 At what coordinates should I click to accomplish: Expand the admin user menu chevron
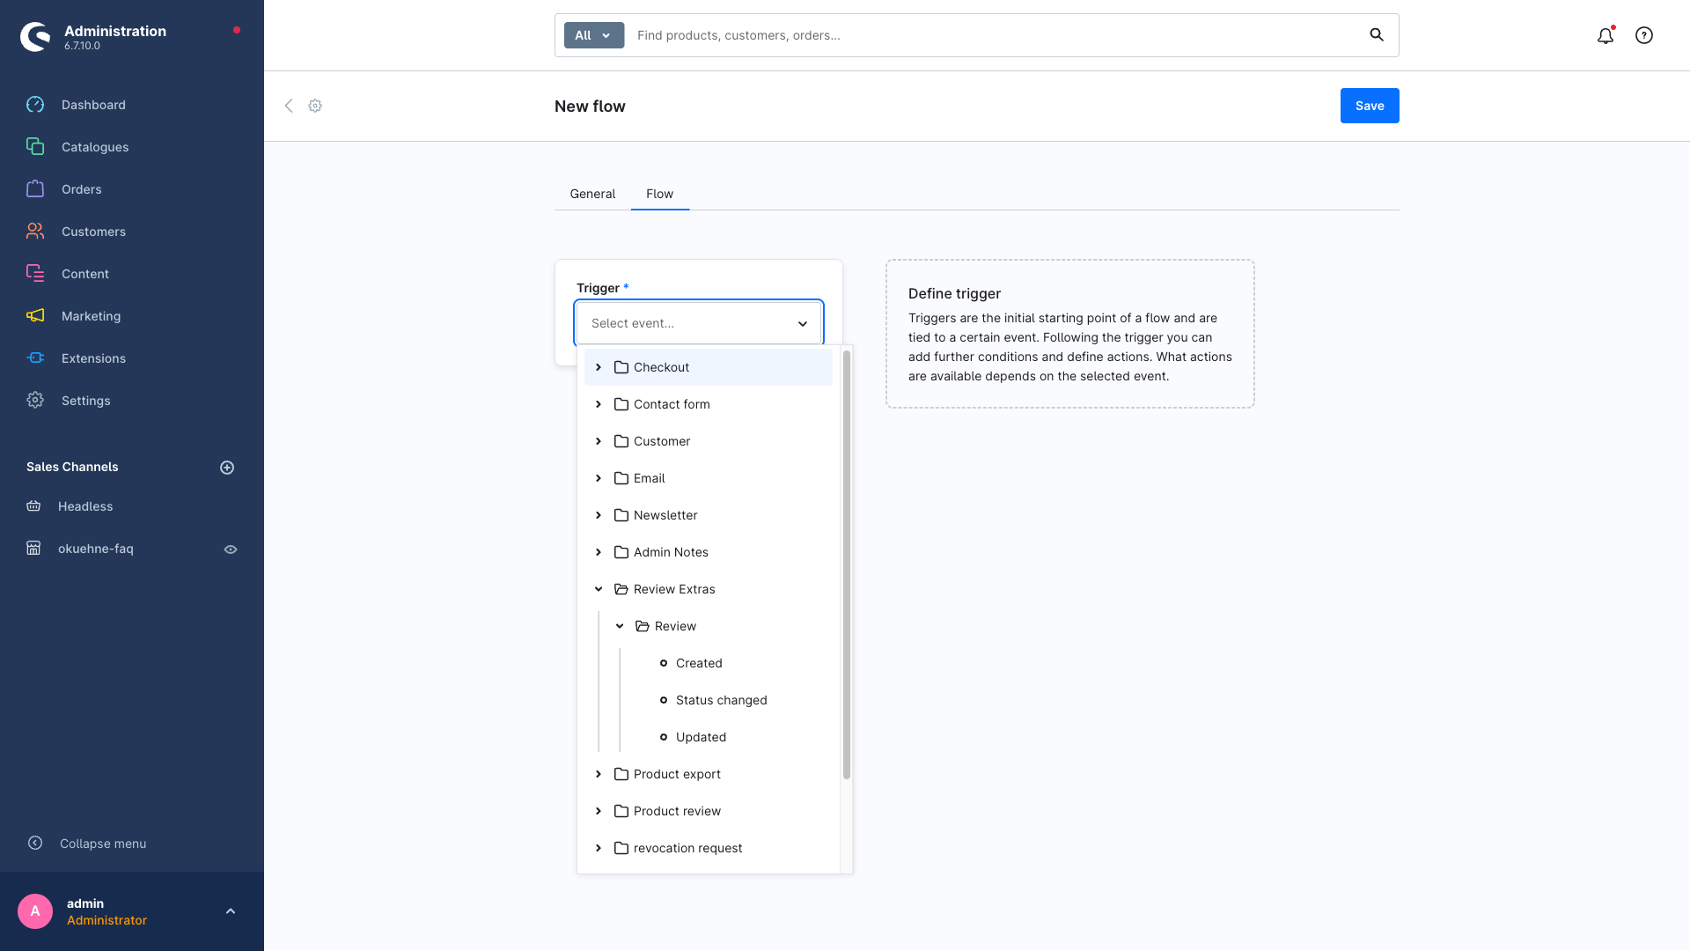coord(231,911)
